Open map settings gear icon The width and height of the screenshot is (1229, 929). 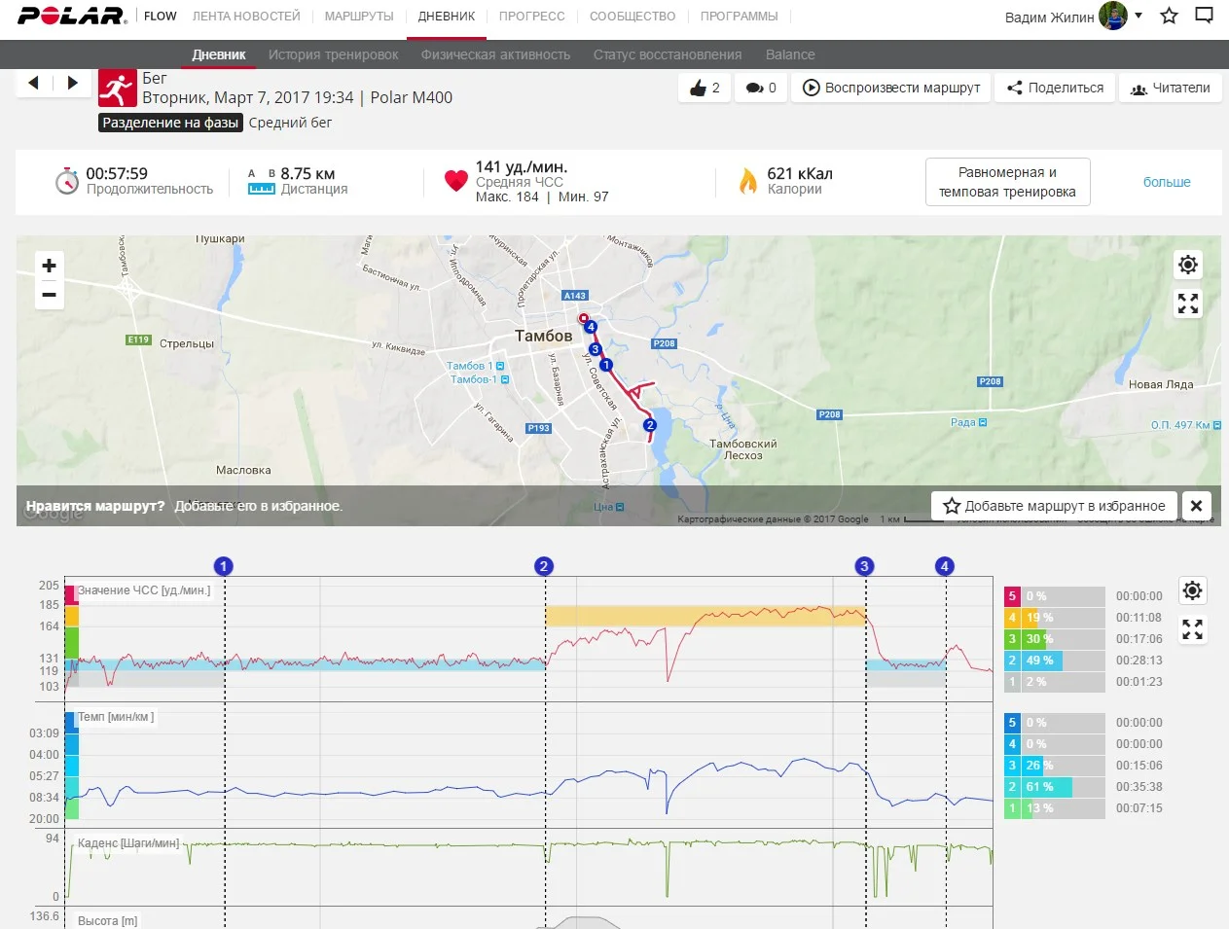[x=1187, y=265]
